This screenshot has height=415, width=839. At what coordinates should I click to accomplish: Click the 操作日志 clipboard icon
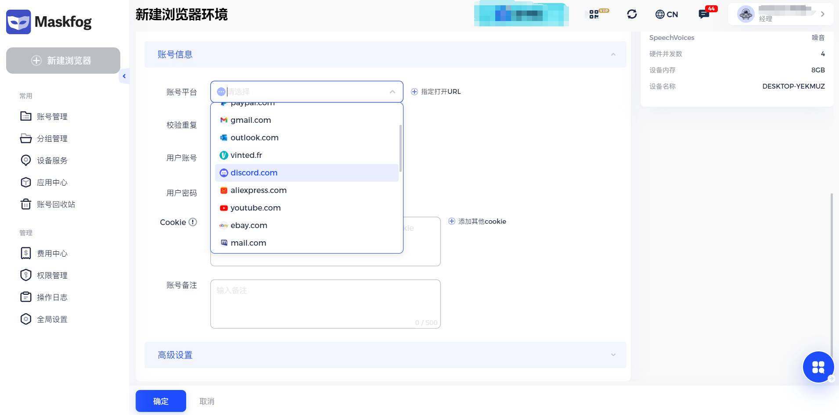pyautogui.click(x=26, y=297)
